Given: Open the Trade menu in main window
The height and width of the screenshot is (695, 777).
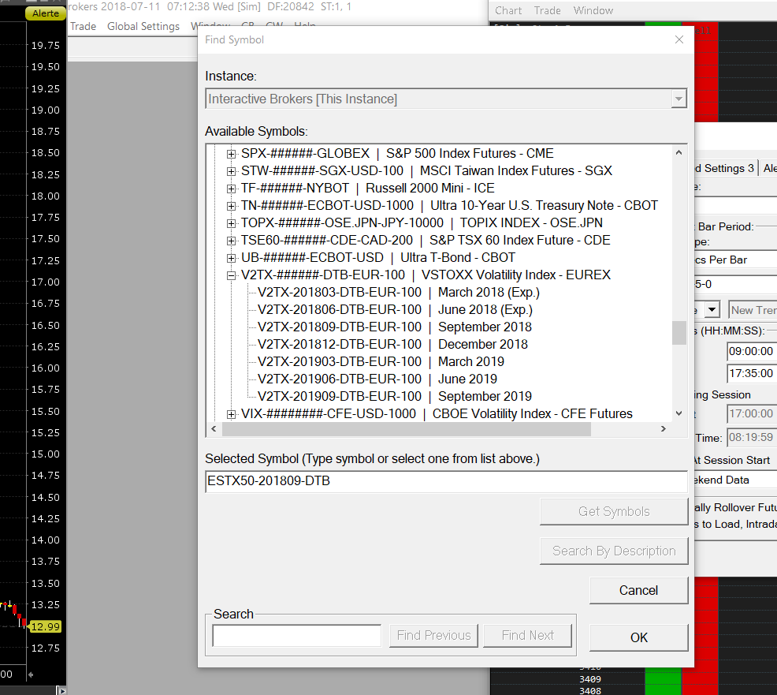Looking at the screenshot, I should point(83,26).
